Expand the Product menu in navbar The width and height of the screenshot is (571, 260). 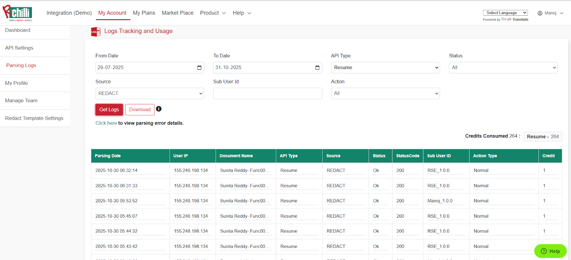(213, 13)
